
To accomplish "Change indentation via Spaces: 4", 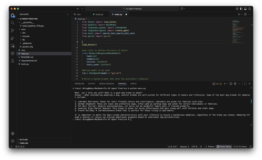I will coord(184,147).
